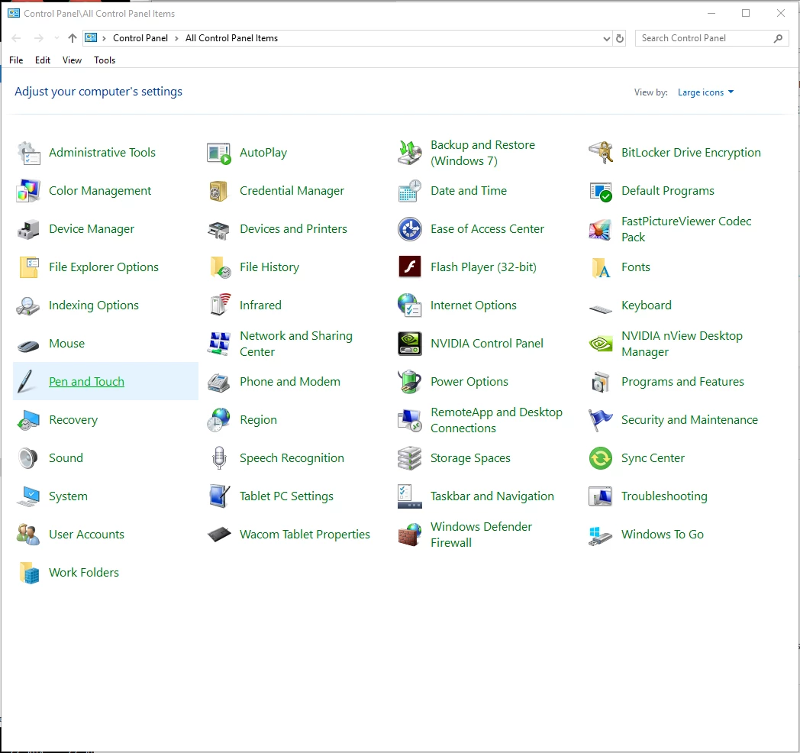The width and height of the screenshot is (800, 753).
Task: Click the Flash Player icon
Action: (x=410, y=267)
